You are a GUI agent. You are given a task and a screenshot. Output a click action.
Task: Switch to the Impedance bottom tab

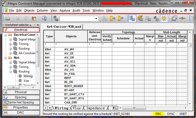(96, 108)
